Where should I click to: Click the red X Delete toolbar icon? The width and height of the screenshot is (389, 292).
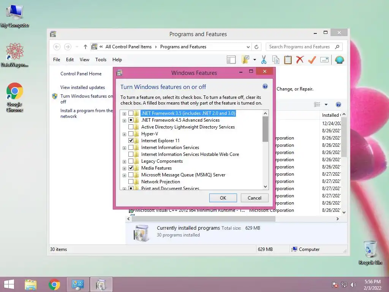[x=300, y=60]
